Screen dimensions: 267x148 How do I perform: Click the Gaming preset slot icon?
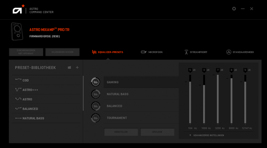(x=95, y=82)
